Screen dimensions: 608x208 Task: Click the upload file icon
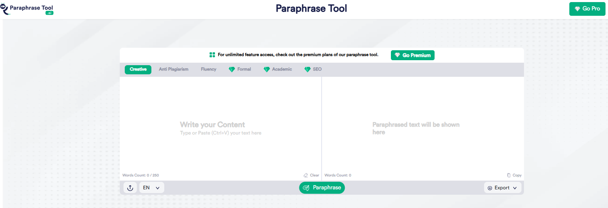click(x=130, y=188)
